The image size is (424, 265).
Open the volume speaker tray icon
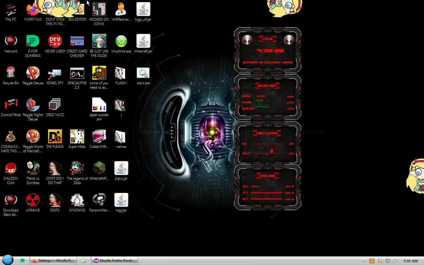tap(395, 261)
